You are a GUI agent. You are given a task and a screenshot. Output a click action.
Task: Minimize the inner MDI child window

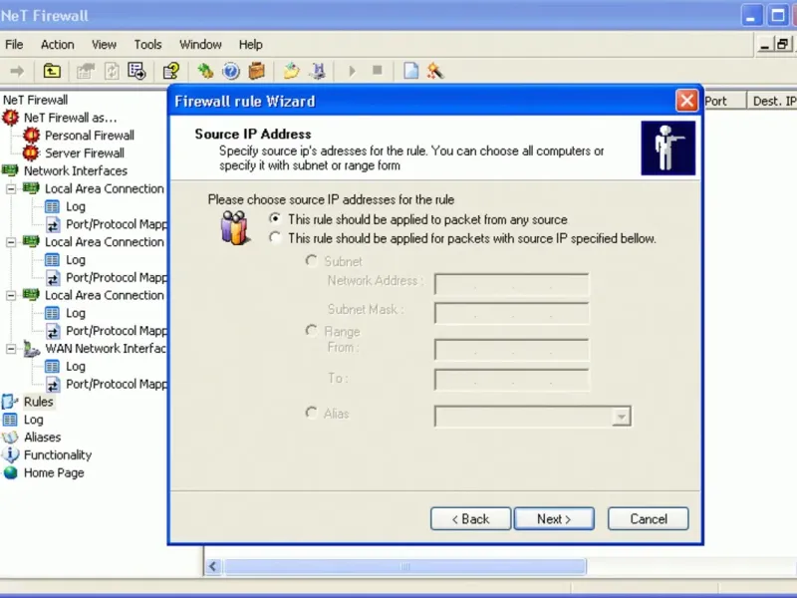764,45
